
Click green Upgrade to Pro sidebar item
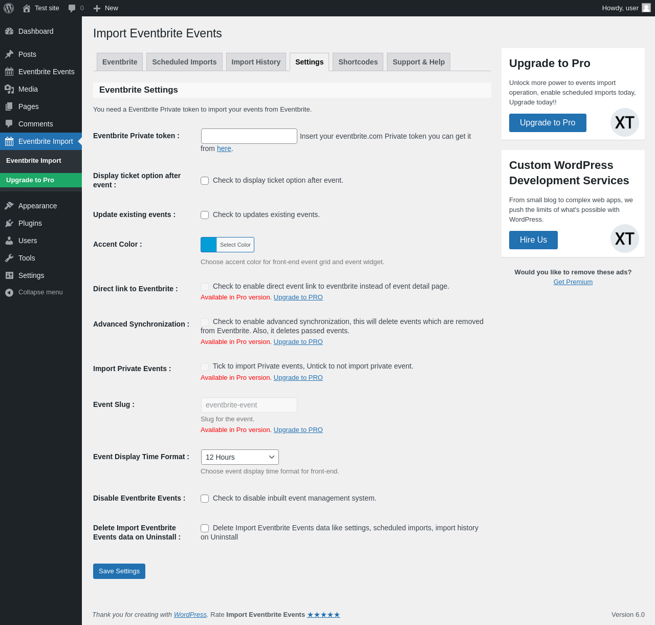click(41, 180)
